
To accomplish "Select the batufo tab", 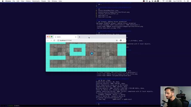I will 66,37.
